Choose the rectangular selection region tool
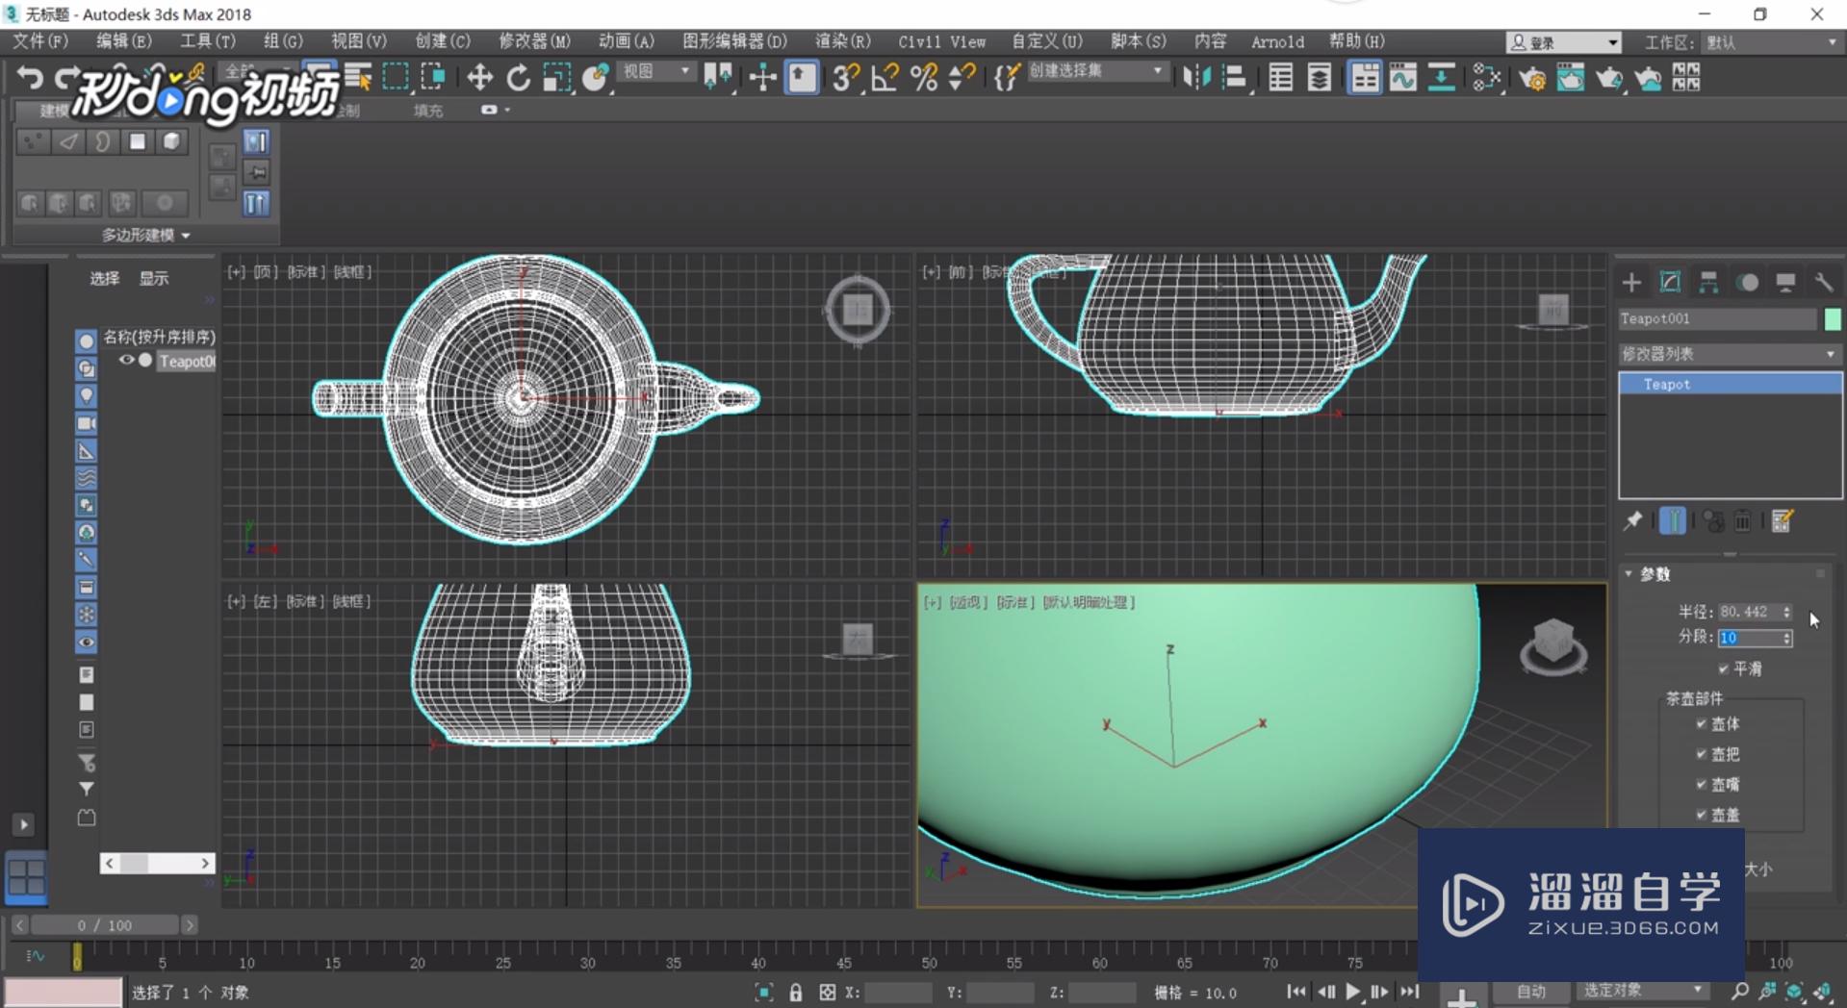The height and width of the screenshot is (1008, 1847). (396, 77)
